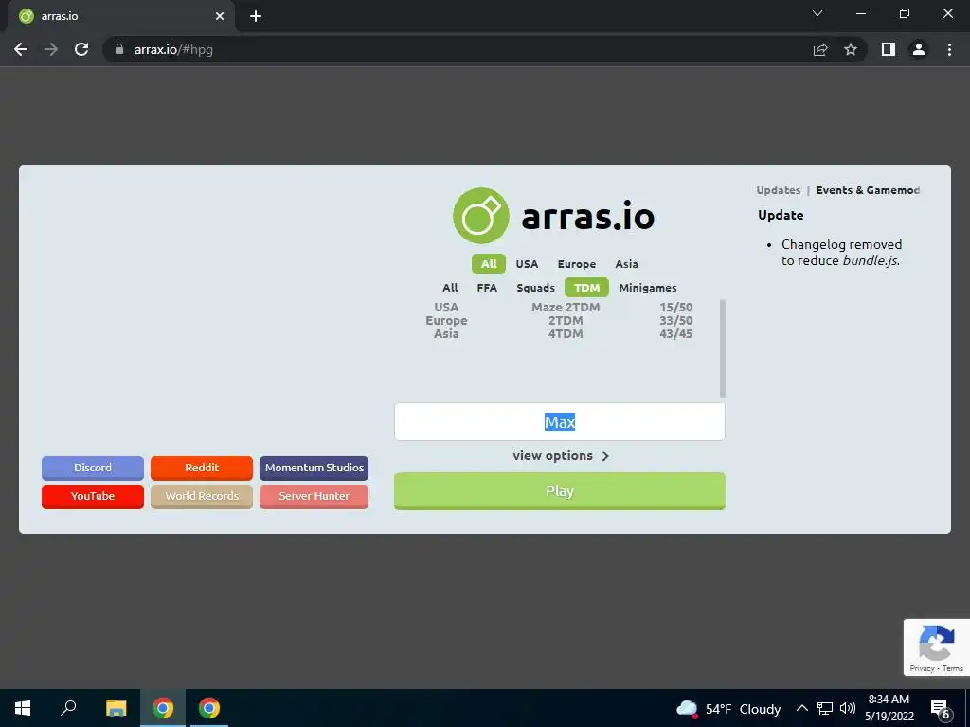Select the TDM game mode filter
Screen dimensions: 970x727
click(586, 288)
